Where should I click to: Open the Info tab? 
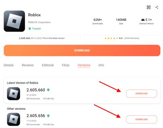tap(101, 65)
